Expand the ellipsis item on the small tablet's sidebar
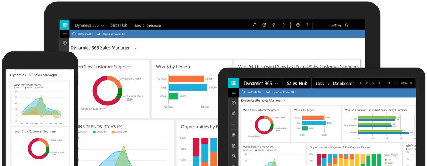 233,124
